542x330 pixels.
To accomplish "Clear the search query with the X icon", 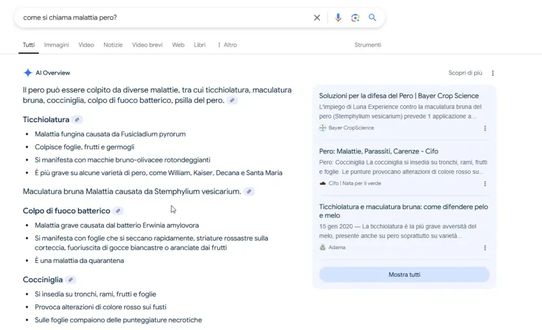I will [x=317, y=17].
